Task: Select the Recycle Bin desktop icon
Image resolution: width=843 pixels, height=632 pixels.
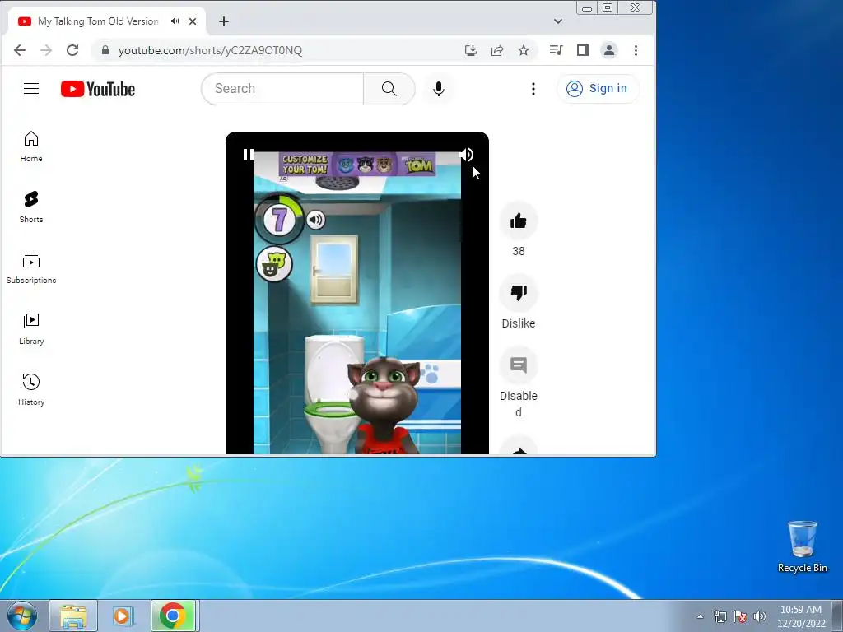Action: pos(802,546)
